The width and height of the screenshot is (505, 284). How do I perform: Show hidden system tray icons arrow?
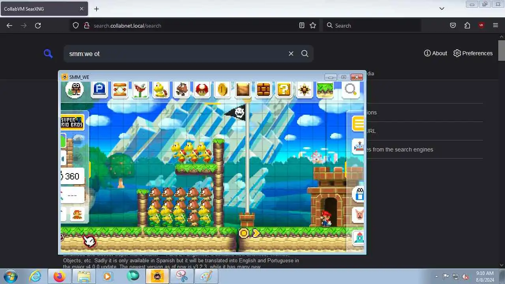(x=436, y=277)
